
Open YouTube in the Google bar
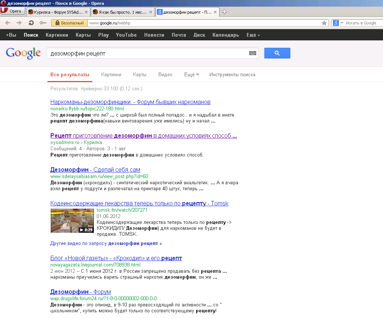point(126,35)
